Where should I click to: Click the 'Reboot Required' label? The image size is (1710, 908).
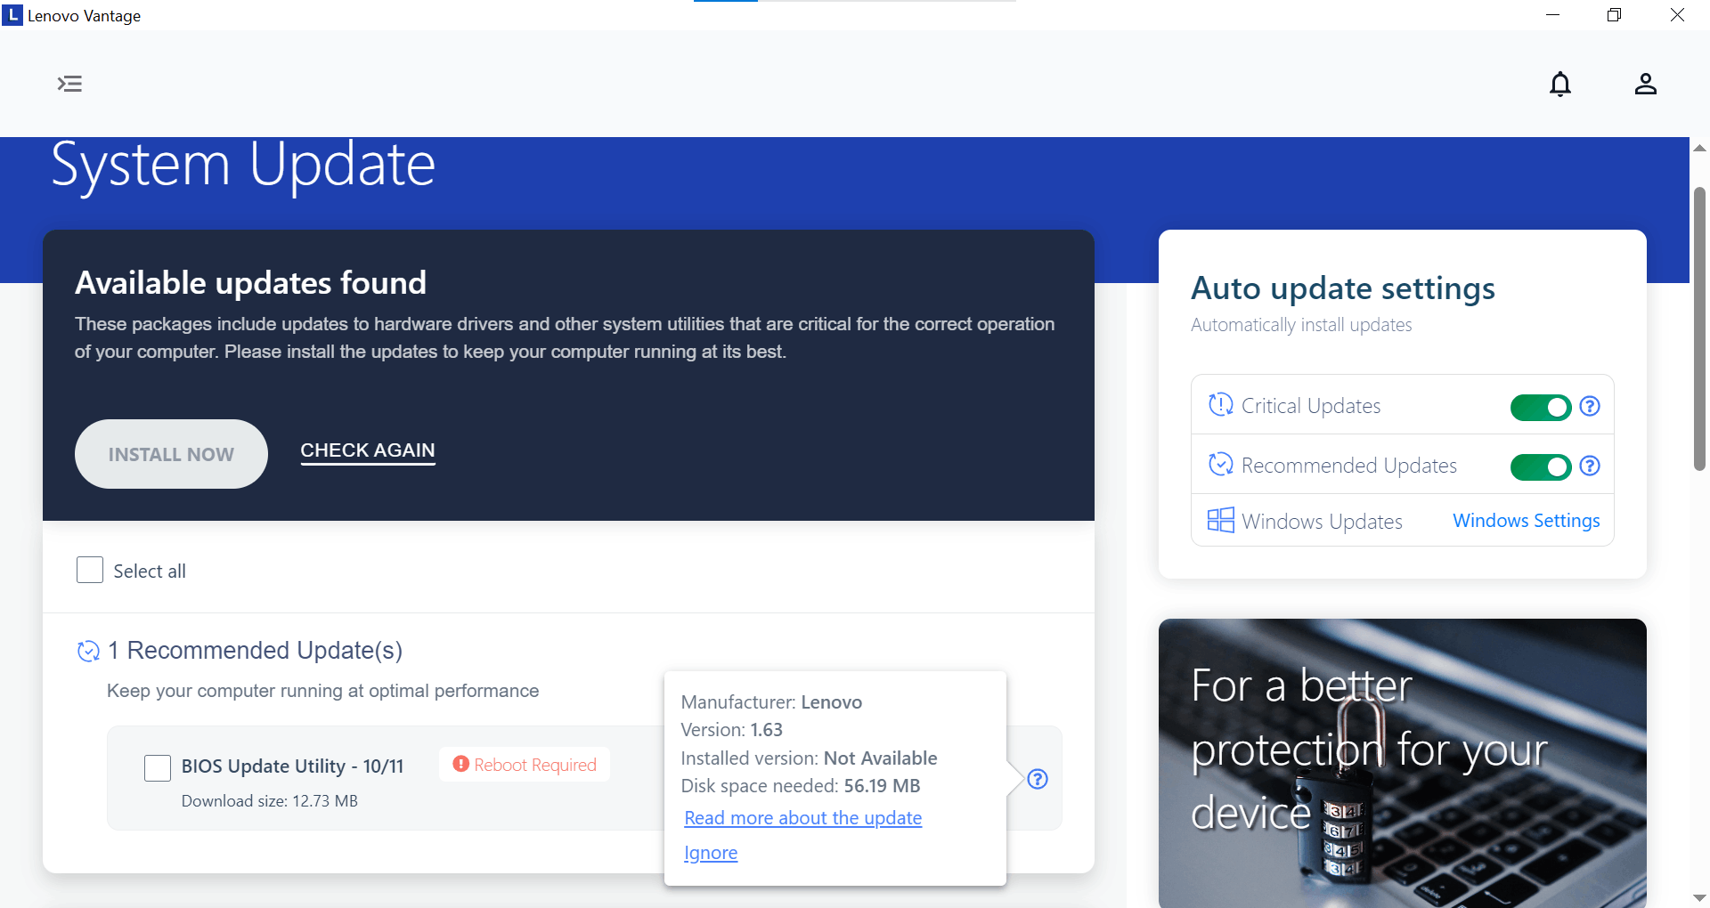point(535,765)
